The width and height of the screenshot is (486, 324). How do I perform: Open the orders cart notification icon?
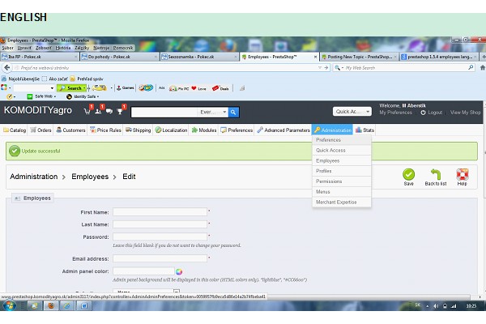(x=87, y=111)
